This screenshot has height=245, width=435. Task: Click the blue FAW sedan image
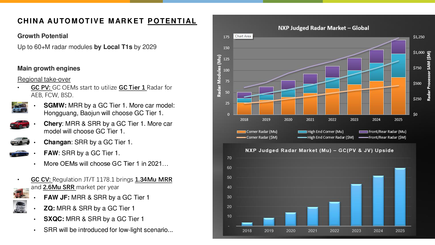pyautogui.click(x=19, y=154)
